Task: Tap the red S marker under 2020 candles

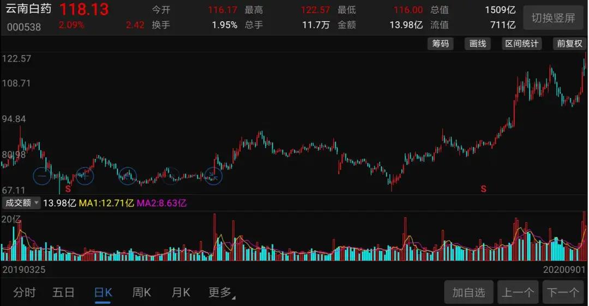Action: click(x=483, y=189)
